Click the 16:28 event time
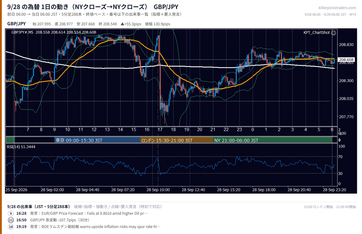Viewport: 362px width, 234px height. click(21, 213)
